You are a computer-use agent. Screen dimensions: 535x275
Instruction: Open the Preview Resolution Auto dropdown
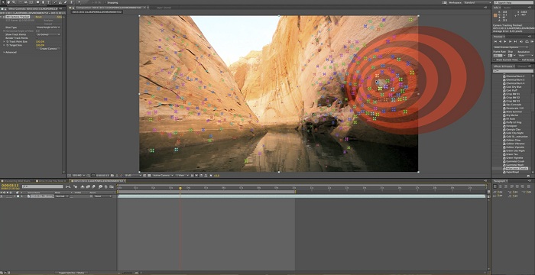coord(526,55)
